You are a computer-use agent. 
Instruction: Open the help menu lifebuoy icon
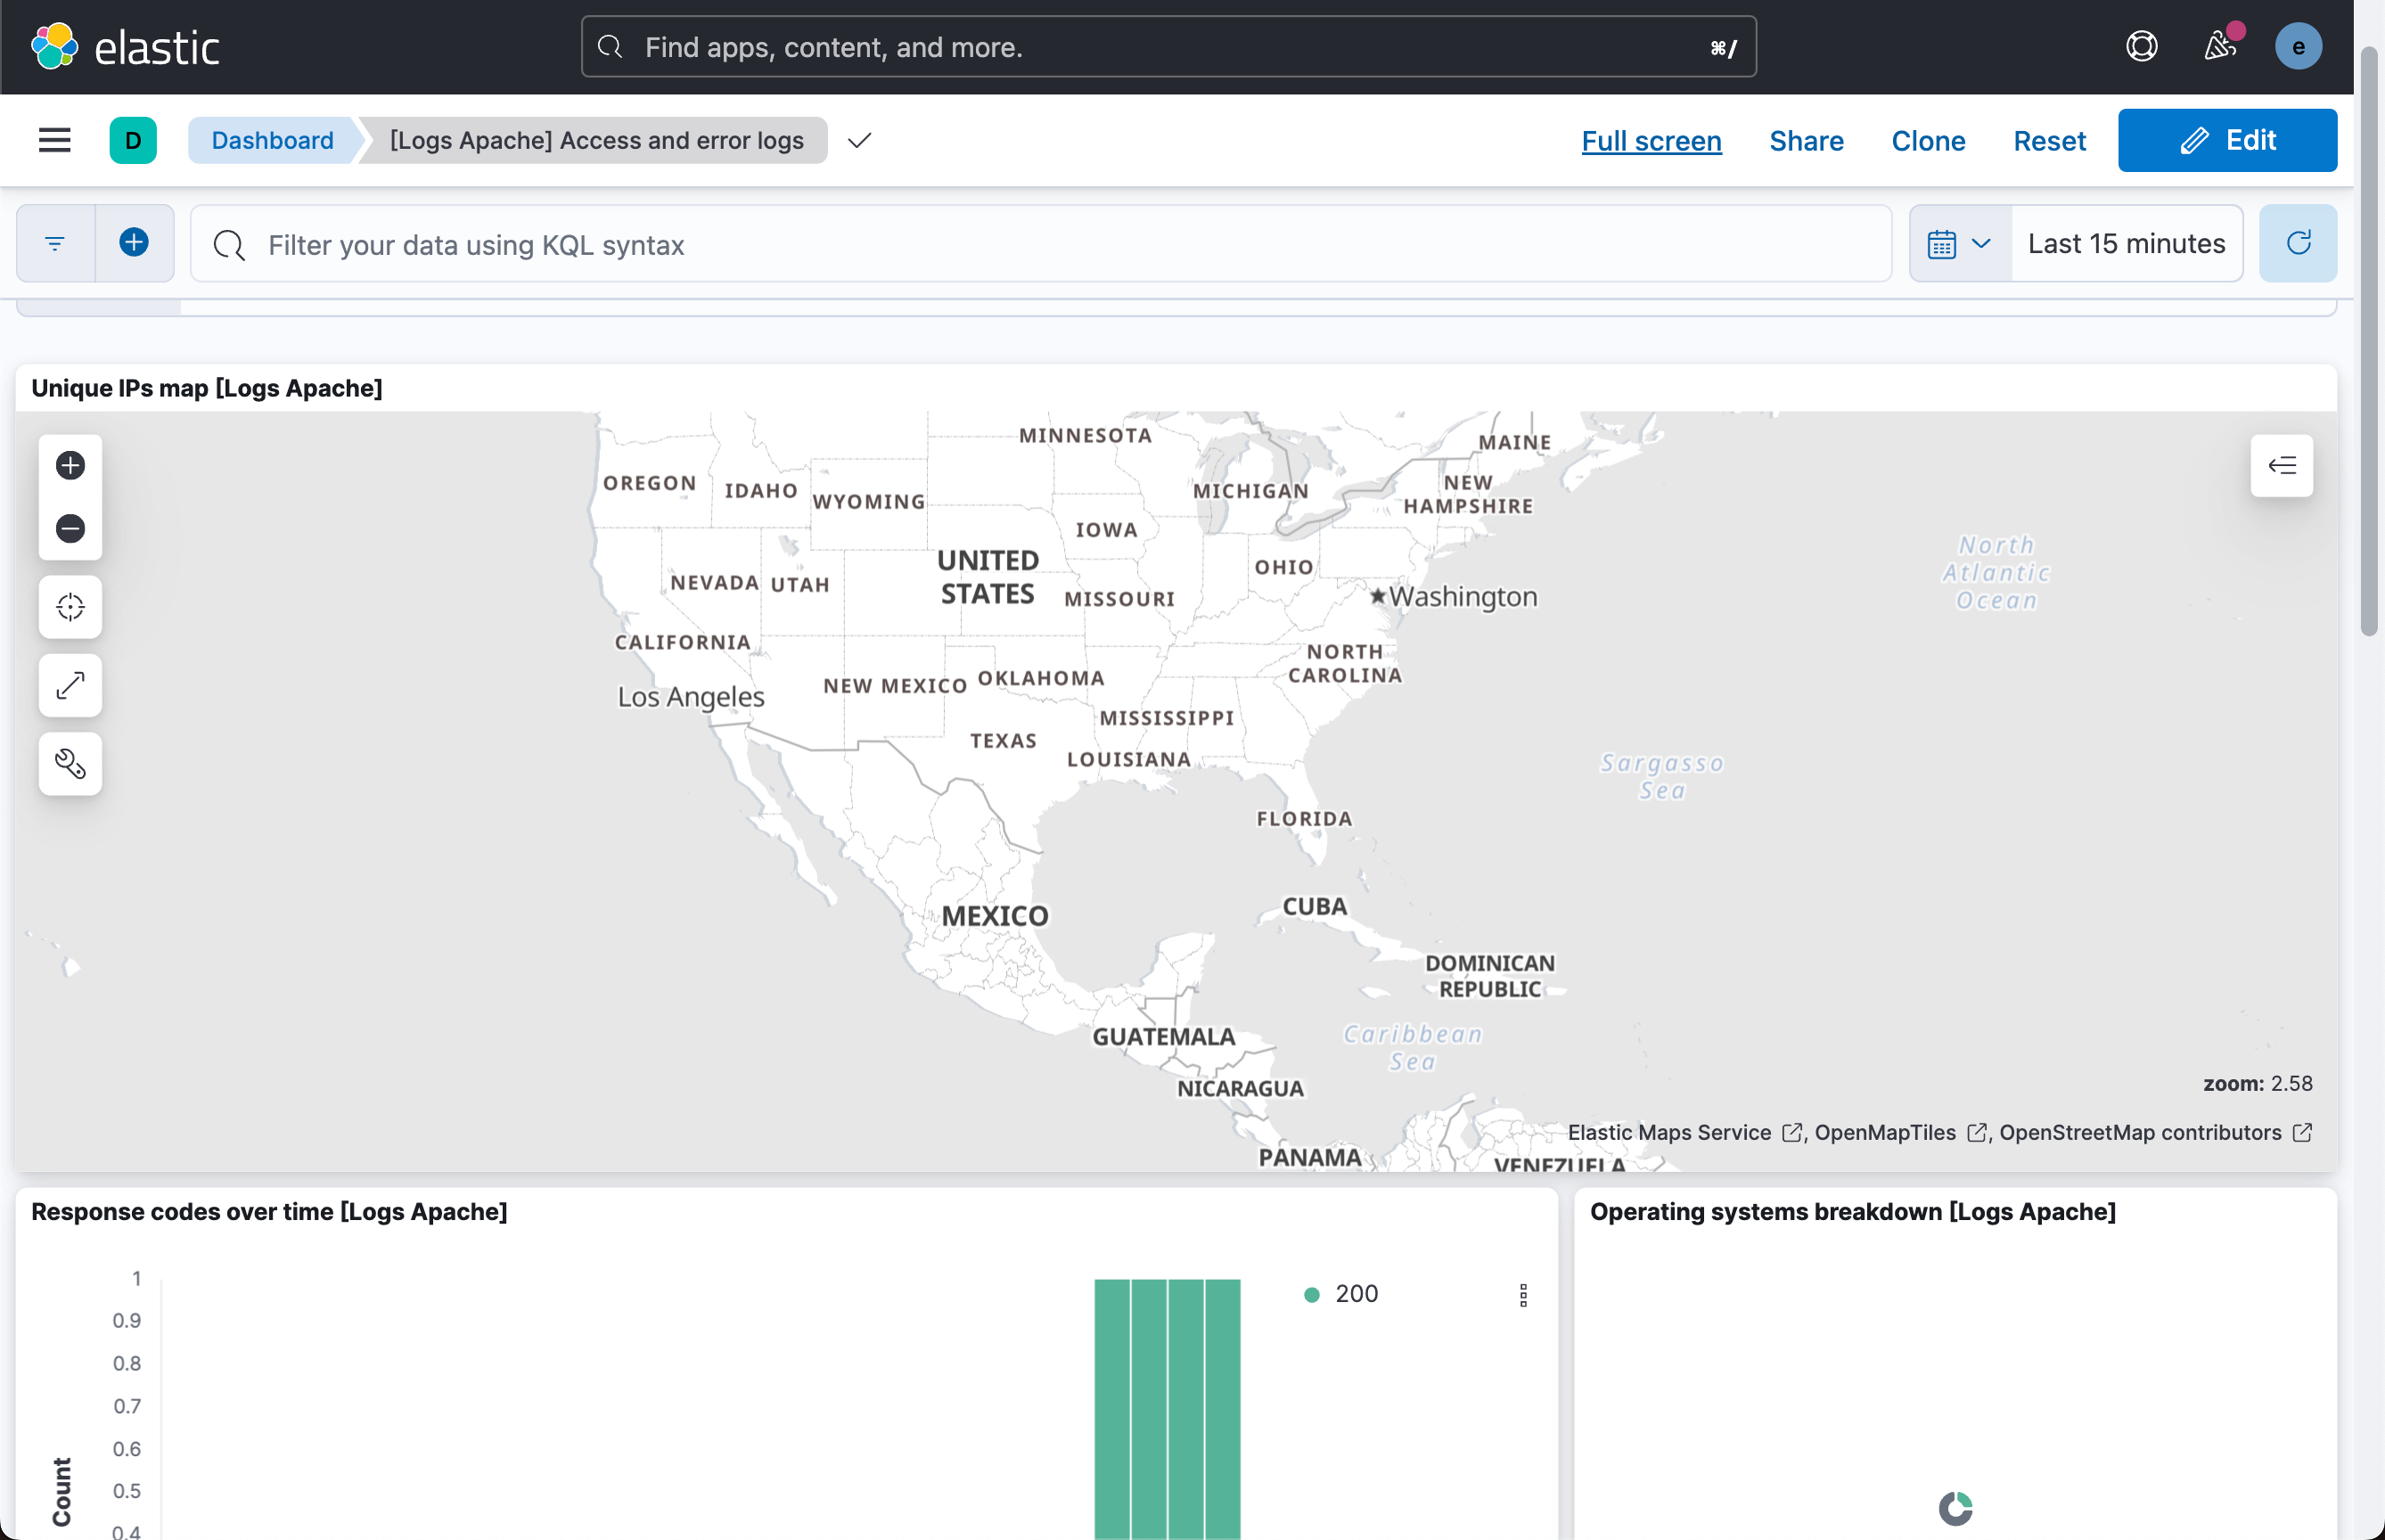tap(2141, 46)
